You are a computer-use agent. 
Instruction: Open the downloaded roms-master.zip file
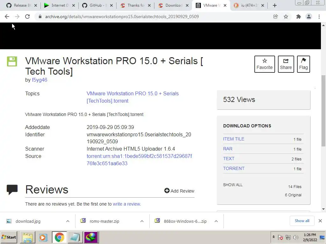(104, 221)
